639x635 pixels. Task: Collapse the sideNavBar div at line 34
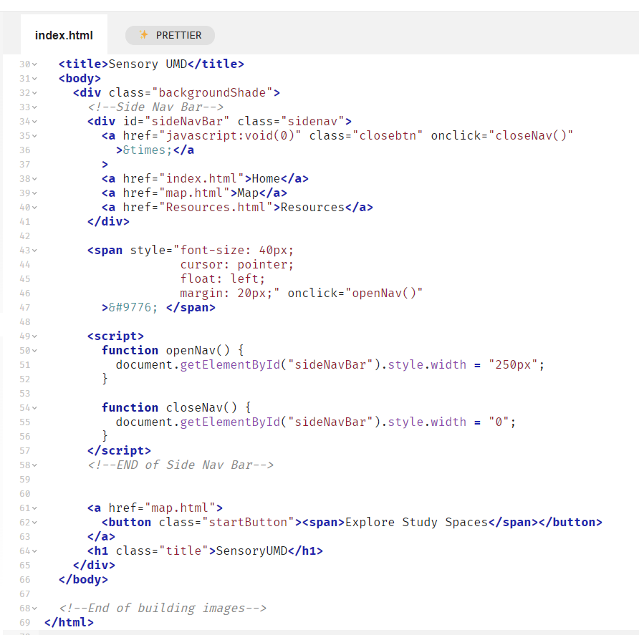[x=34, y=122]
